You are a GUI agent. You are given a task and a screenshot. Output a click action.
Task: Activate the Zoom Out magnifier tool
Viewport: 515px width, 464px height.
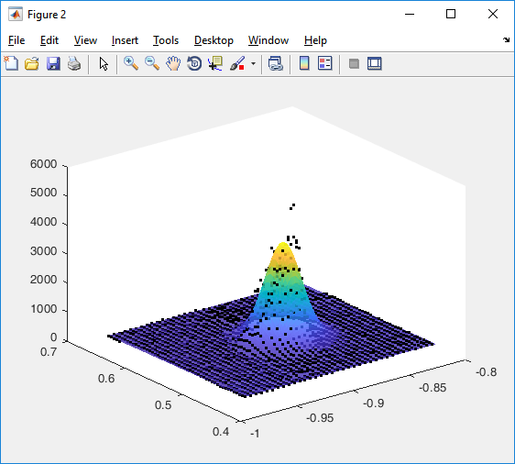click(152, 63)
